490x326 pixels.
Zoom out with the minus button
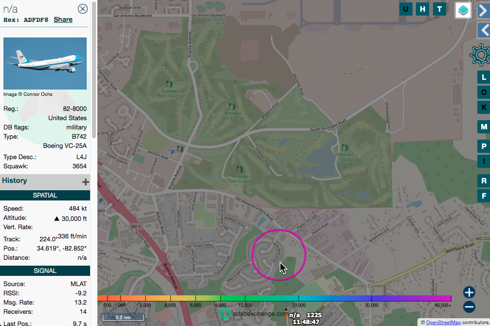click(469, 307)
